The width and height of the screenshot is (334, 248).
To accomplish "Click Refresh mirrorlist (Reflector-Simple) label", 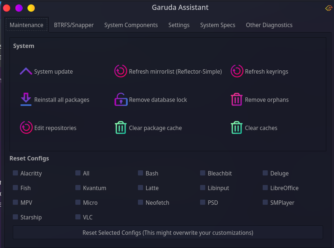I will pos(175,71).
